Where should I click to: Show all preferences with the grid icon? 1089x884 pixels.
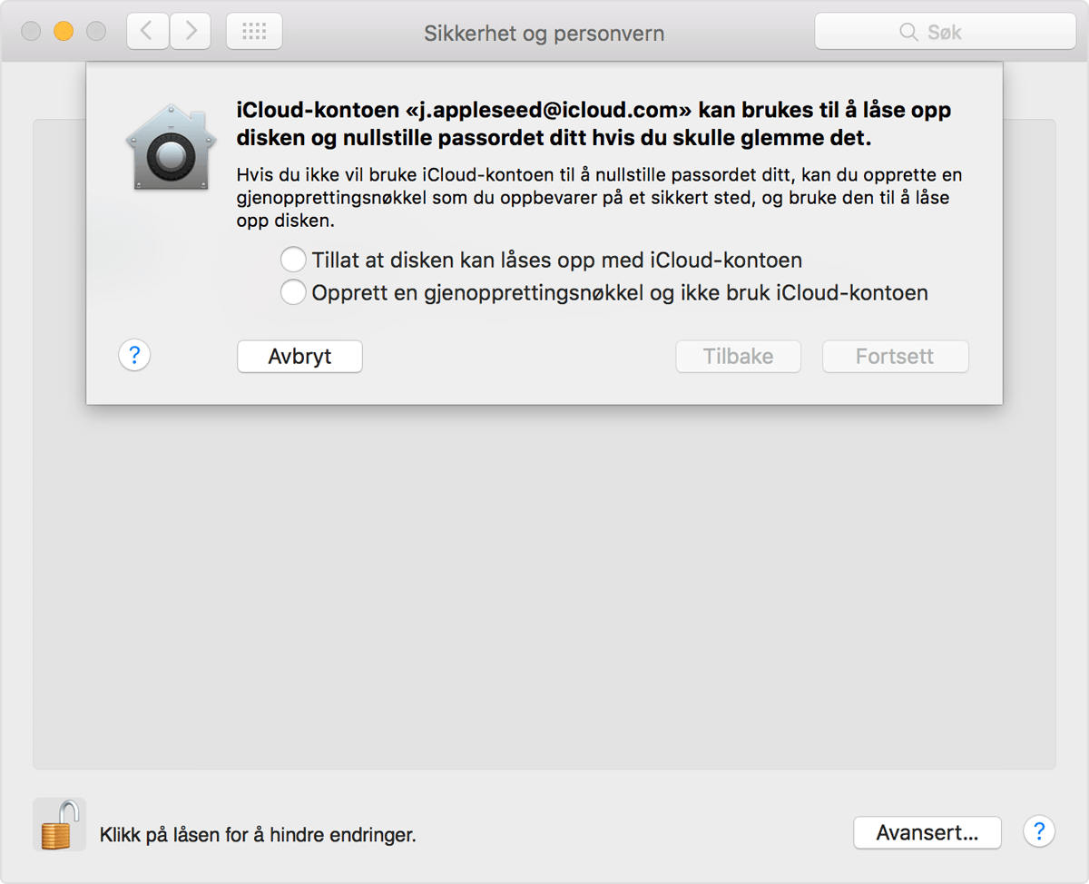point(254,32)
